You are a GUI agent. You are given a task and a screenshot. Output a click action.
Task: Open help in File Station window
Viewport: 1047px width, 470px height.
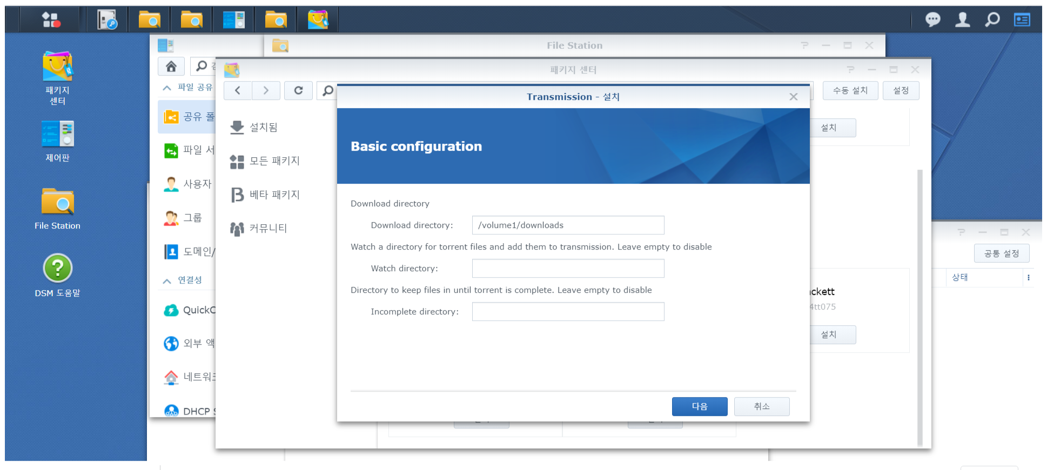click(x=804, y=45)
